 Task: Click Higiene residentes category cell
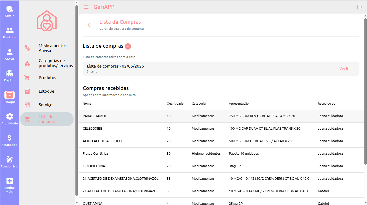pos(206,154)
